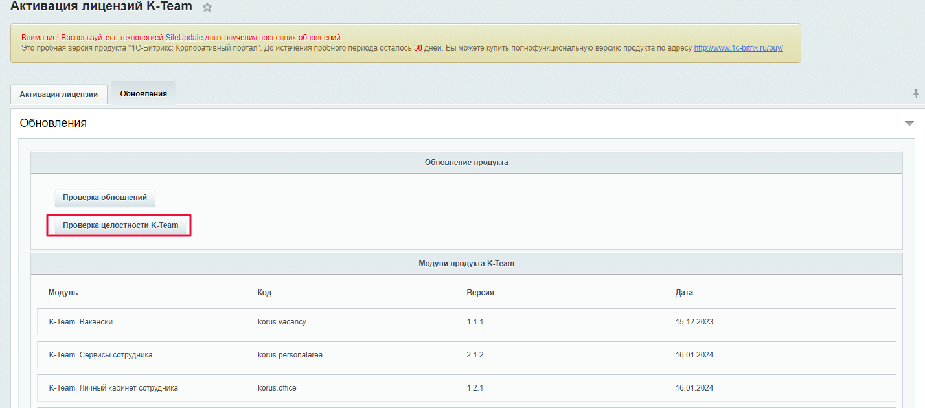Click the page title Активация лицензий K-Team

[x=101, y=6]
